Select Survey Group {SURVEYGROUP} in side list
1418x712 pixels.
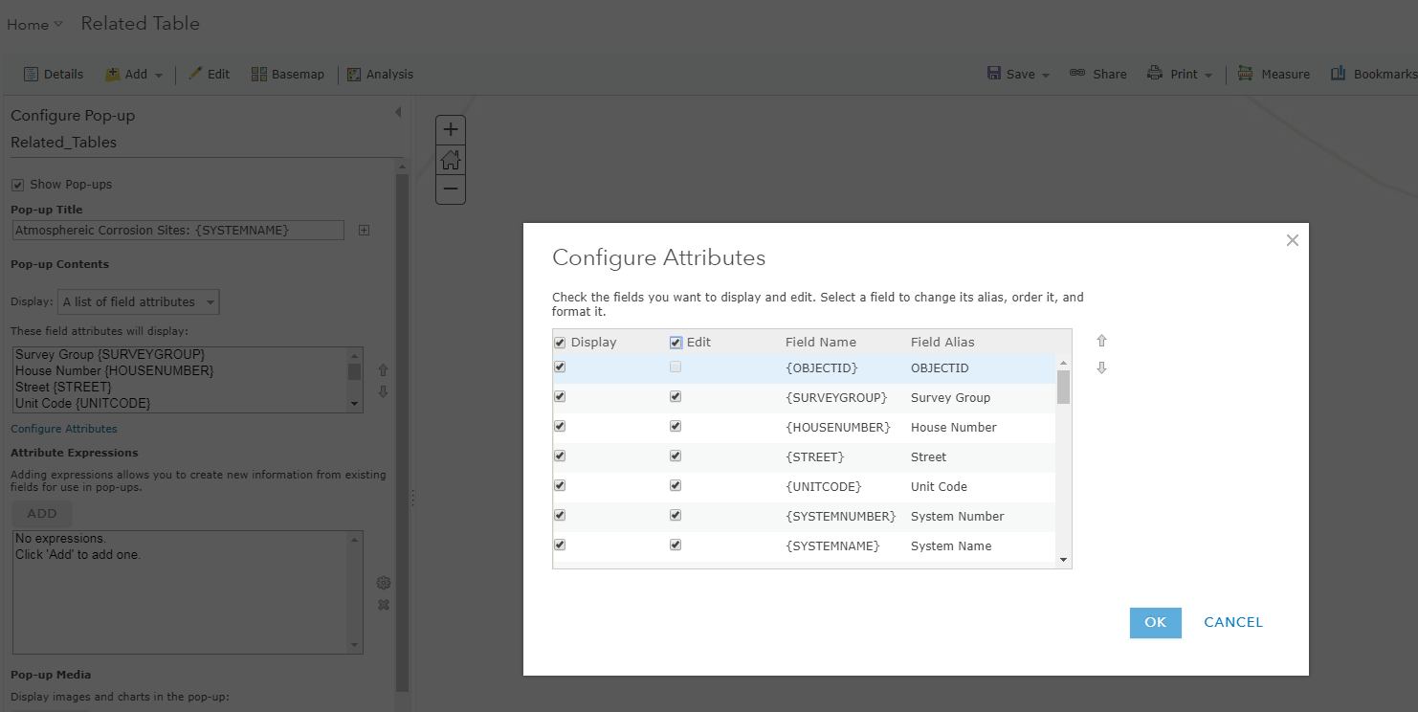pyautogui.click(x=110, y=354)
